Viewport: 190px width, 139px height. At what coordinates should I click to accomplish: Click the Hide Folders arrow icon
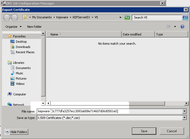[7, 132]
